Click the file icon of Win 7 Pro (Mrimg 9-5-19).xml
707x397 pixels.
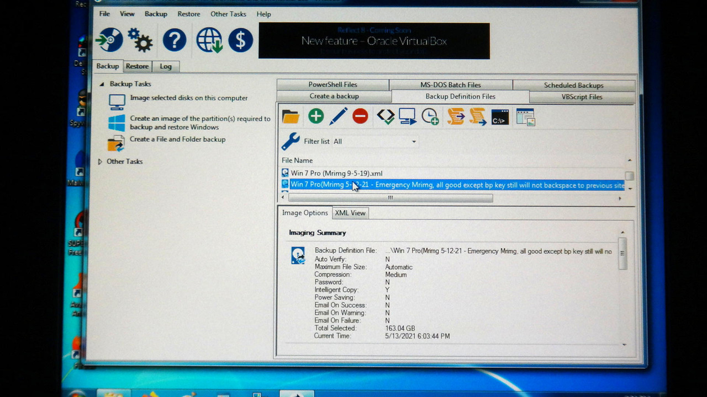tap(285, 173)
